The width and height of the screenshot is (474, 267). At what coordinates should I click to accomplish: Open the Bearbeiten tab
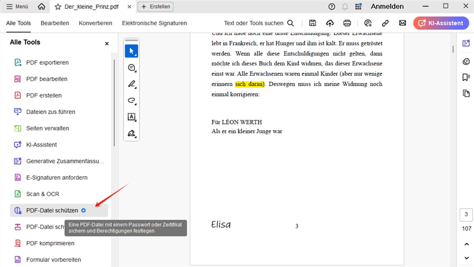[x=55, y=24]
